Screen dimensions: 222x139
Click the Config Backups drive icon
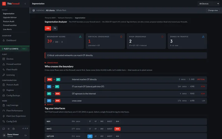coord(4,96)
